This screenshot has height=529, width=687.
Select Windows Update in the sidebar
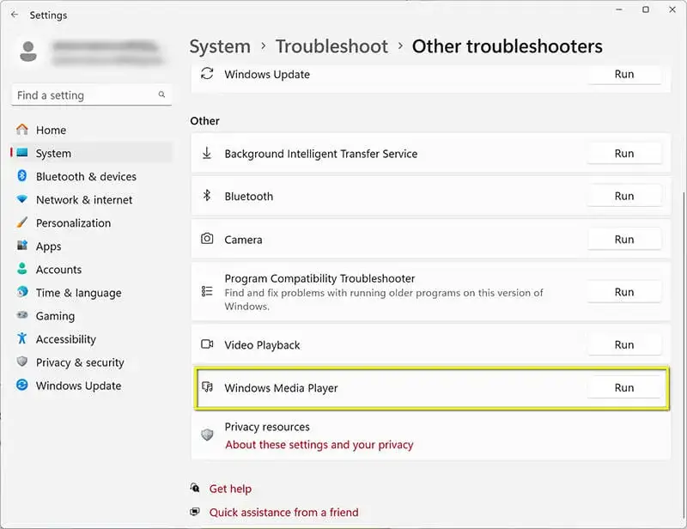click(78, 386)
